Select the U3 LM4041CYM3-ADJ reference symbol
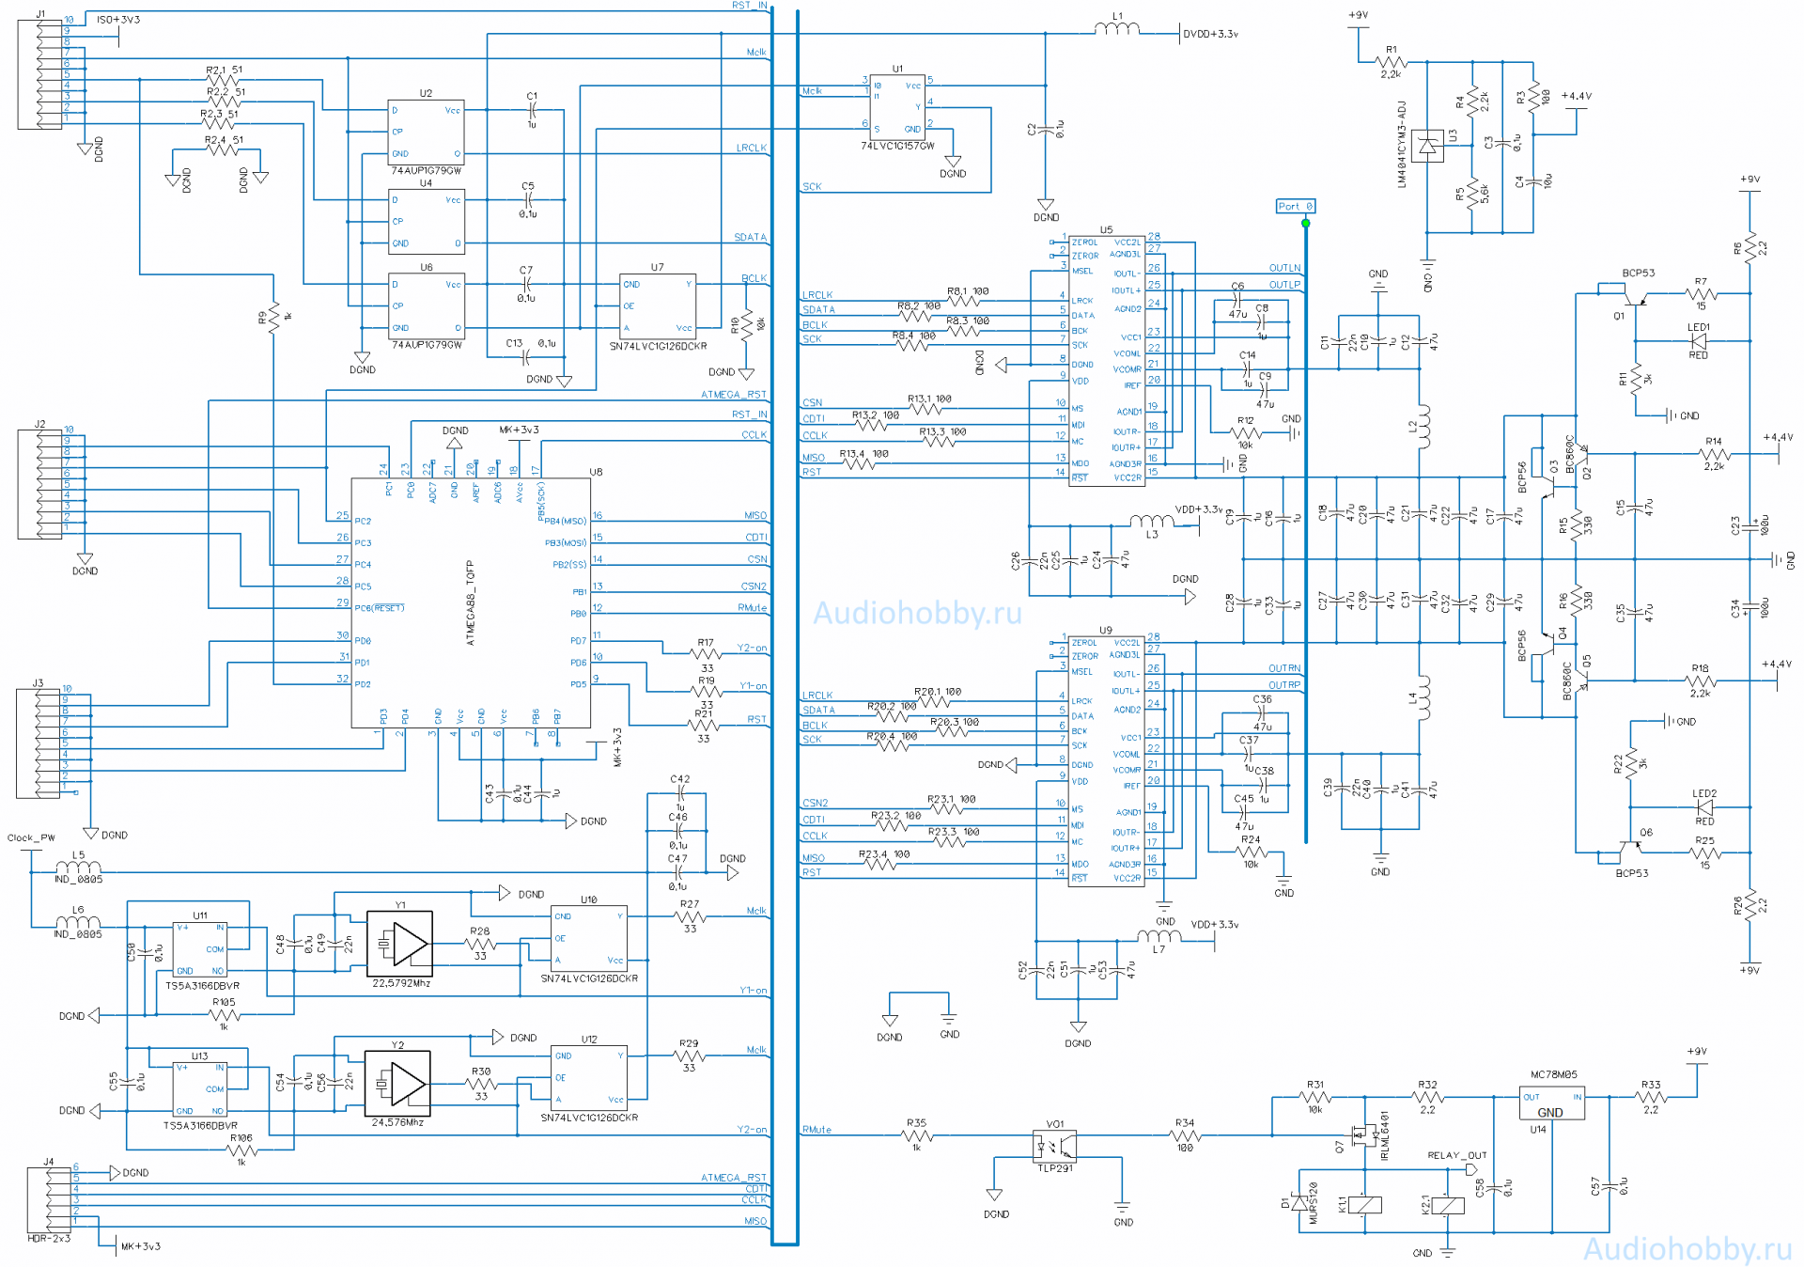This screenshot has height=1267, width=1804. (1428, 146)
